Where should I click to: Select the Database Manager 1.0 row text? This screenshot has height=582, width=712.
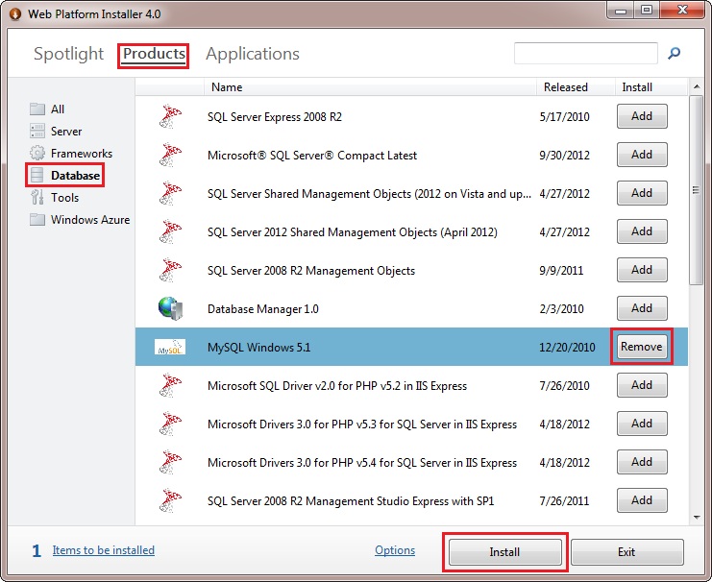click(263, 309)
